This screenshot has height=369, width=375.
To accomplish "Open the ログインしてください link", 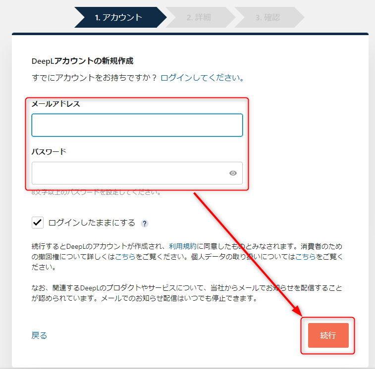I will 202,78.
